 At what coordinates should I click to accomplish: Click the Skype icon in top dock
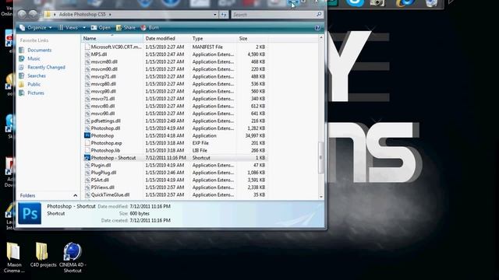(x=356, y=3)
